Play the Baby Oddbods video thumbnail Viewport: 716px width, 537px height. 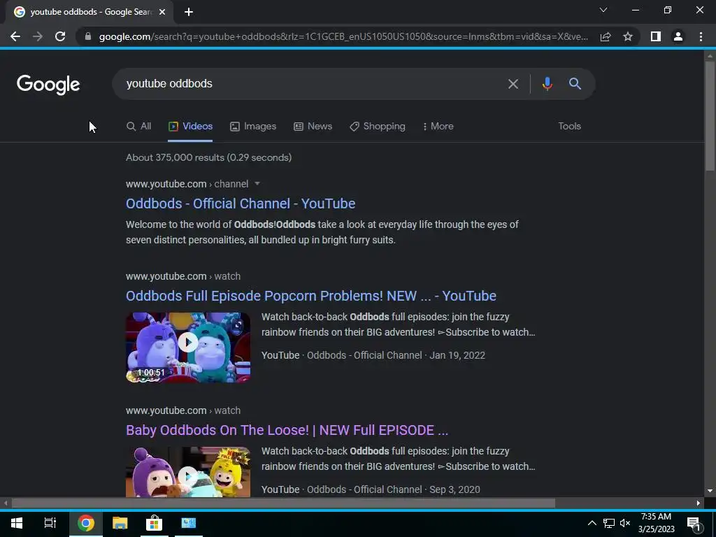click(188, 472)
